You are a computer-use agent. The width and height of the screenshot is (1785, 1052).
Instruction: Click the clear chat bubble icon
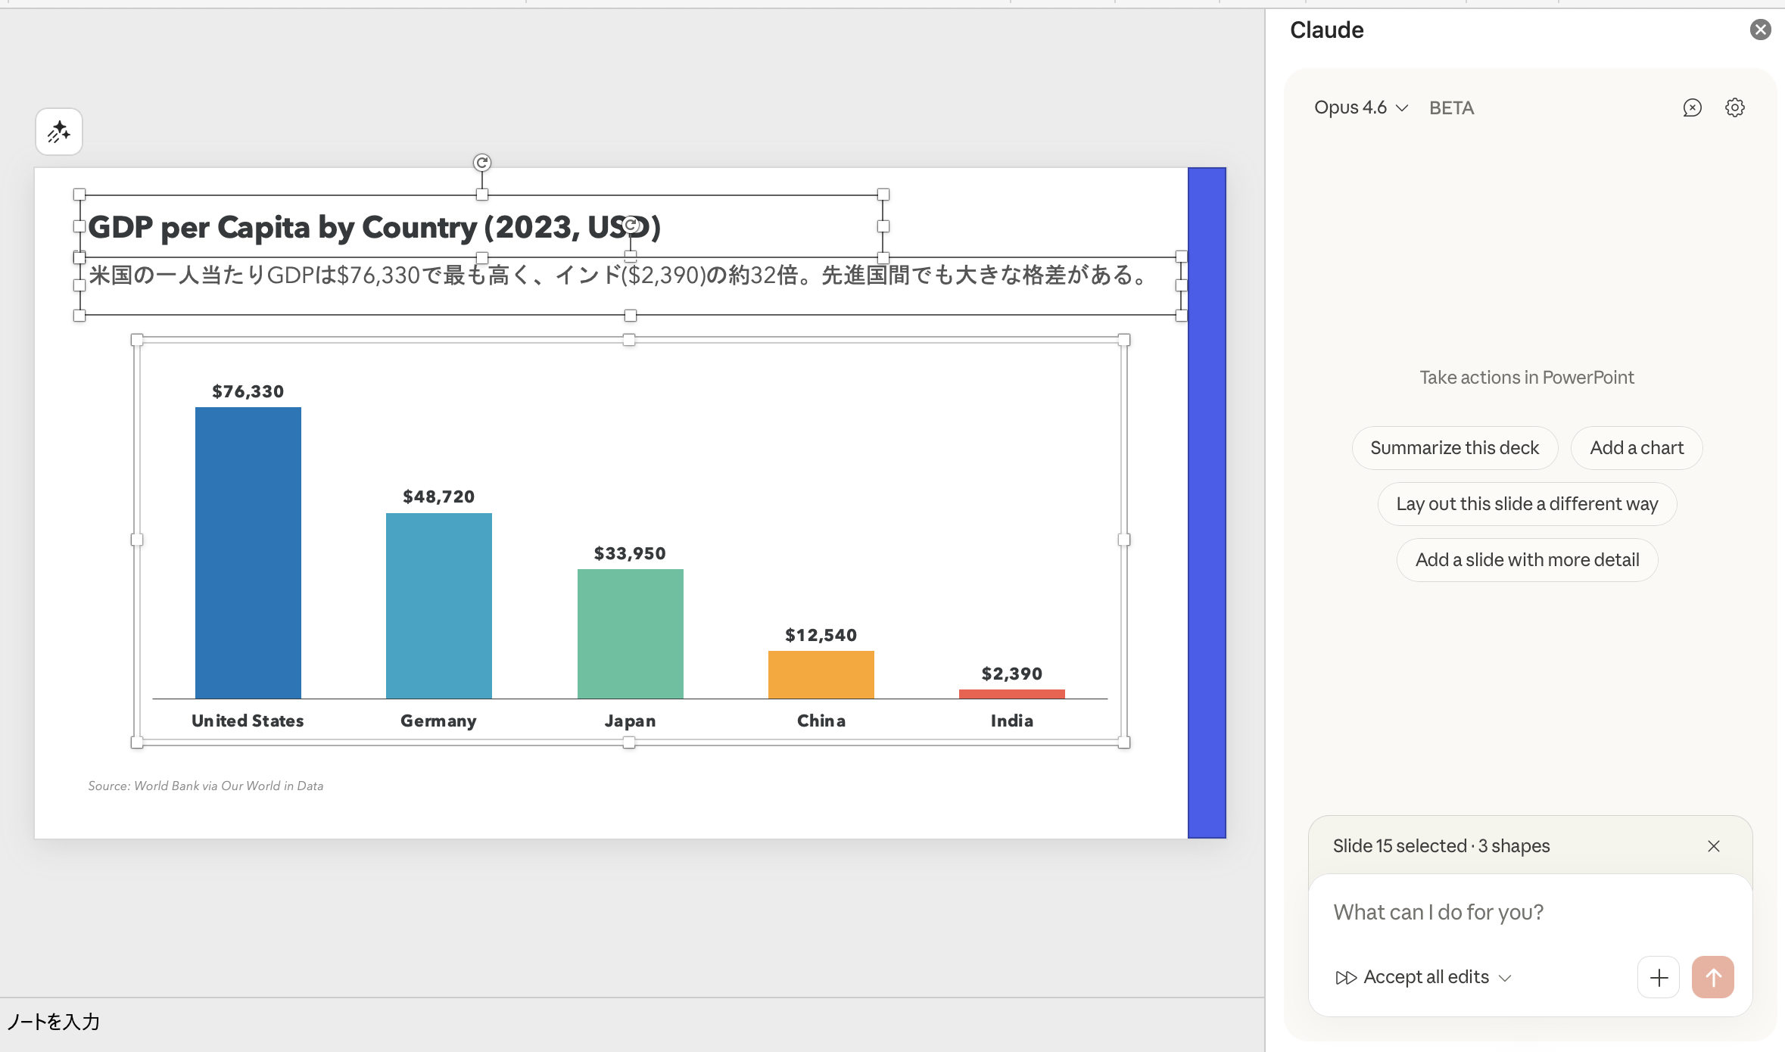tap(1693, 107)
